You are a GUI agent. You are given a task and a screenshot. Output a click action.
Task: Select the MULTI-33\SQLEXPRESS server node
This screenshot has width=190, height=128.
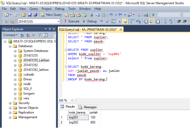tap(34, 41)
